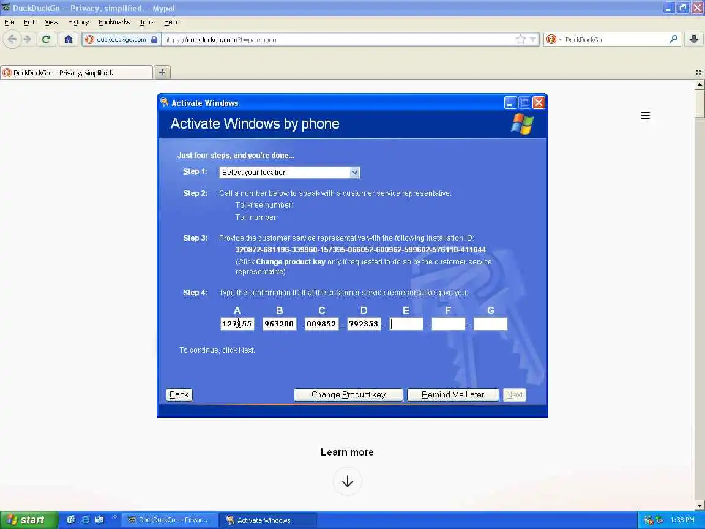705x529 pixels.
Task: Click confirmation ID field D
Action: pyautogui.click(x=364, y=324)
